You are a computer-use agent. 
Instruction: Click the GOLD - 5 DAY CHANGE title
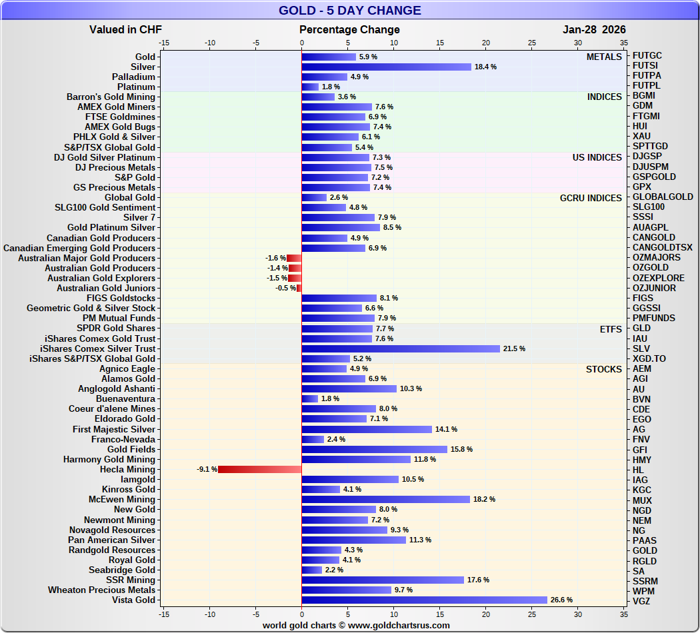(349, 10)
